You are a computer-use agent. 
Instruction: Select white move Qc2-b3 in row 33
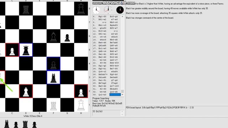pos(103,95)
